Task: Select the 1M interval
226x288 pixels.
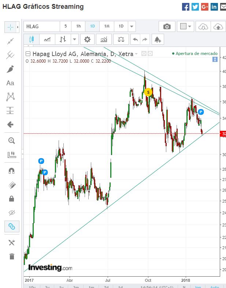Action: pyautogui.click(x=107, y=26)
